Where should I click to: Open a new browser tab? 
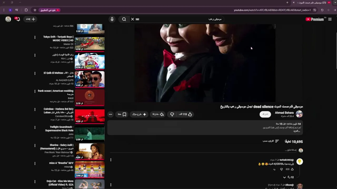[287, 3]
